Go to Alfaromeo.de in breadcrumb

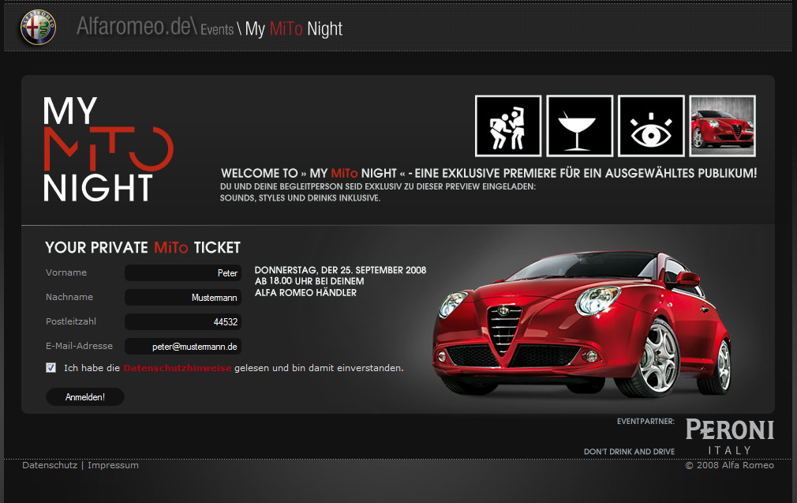click(134, 28)
